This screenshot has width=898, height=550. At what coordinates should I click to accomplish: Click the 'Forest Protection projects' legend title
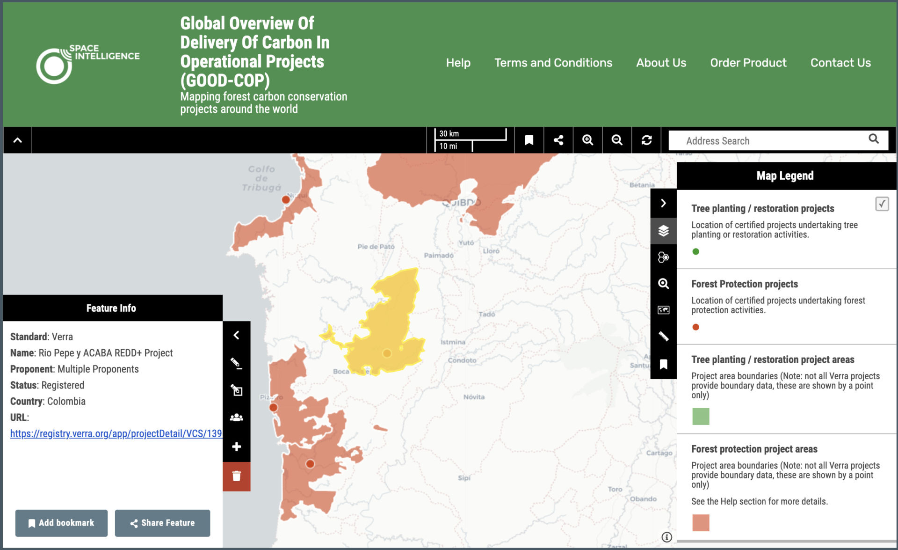tap(745, 284)
